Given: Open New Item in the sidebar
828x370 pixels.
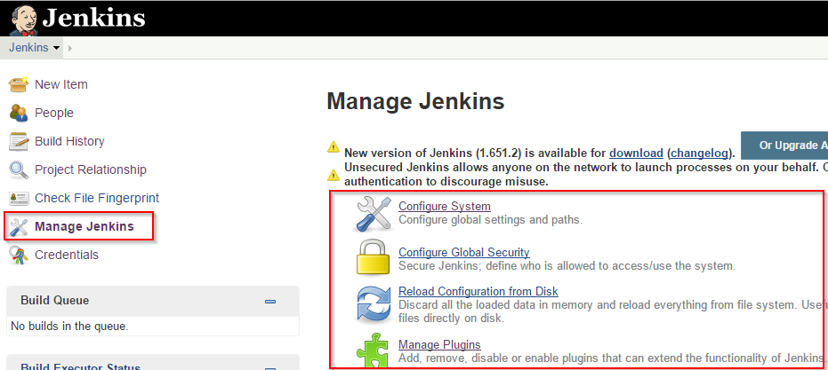Looking at the screenshot, I should tap(61, 84).
